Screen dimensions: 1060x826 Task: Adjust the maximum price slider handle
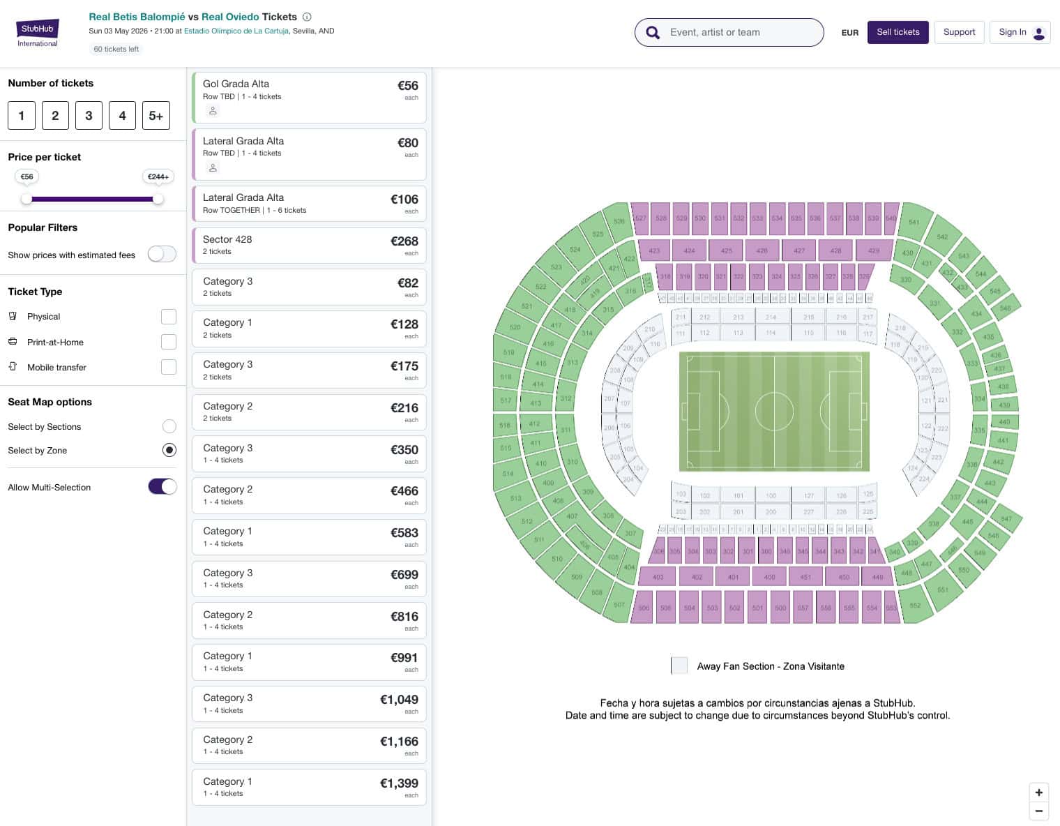coord(158,199)
